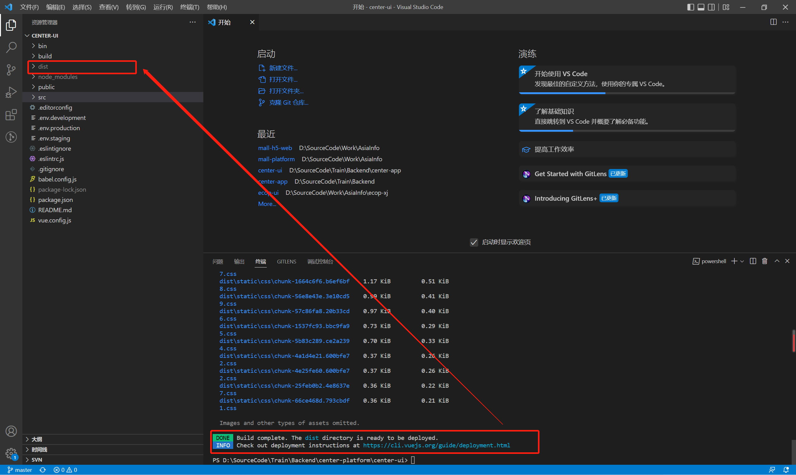Screen dimensions: 796x475
Task: Open the Explorer view in activity bar
Action: coord(11,25)
